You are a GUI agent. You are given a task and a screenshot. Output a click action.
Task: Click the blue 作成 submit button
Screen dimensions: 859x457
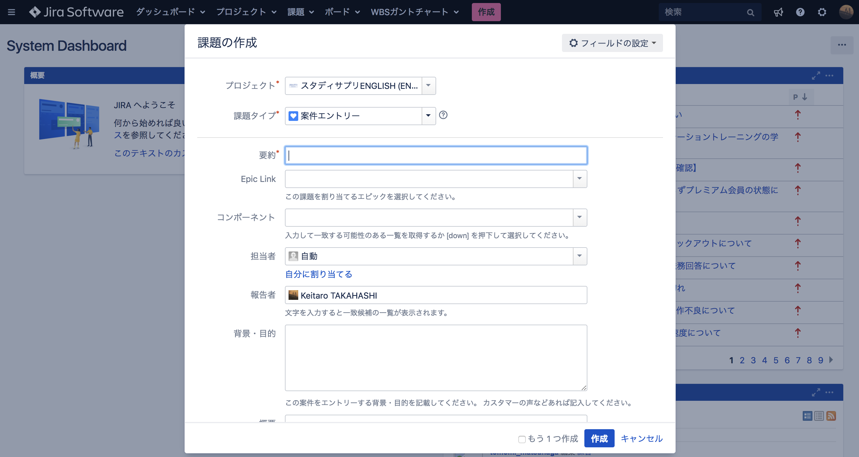tap(599, 438)
